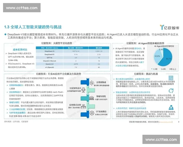The width and height of the screenshot is (183, 147).
Task: Click the 33.9% pie chart slice
Action: click(x=157, y=57)
